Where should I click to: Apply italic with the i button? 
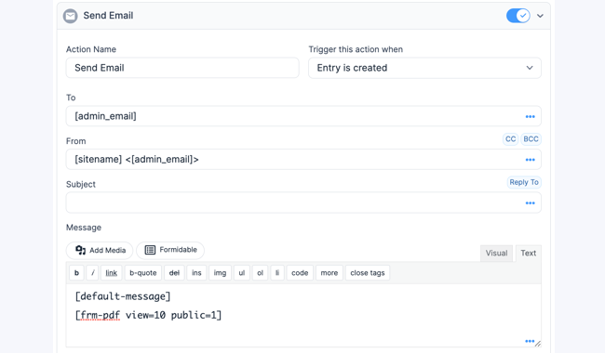92,272
